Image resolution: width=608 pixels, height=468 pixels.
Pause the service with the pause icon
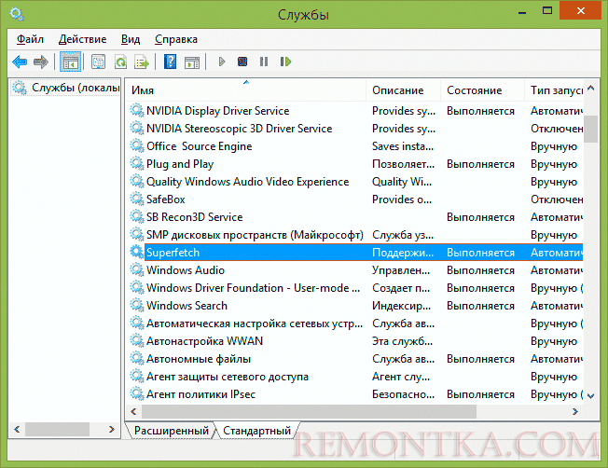point(264,62)
